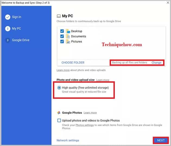Open the Sign in step label
171x146 pixels.
click(17, 17)
